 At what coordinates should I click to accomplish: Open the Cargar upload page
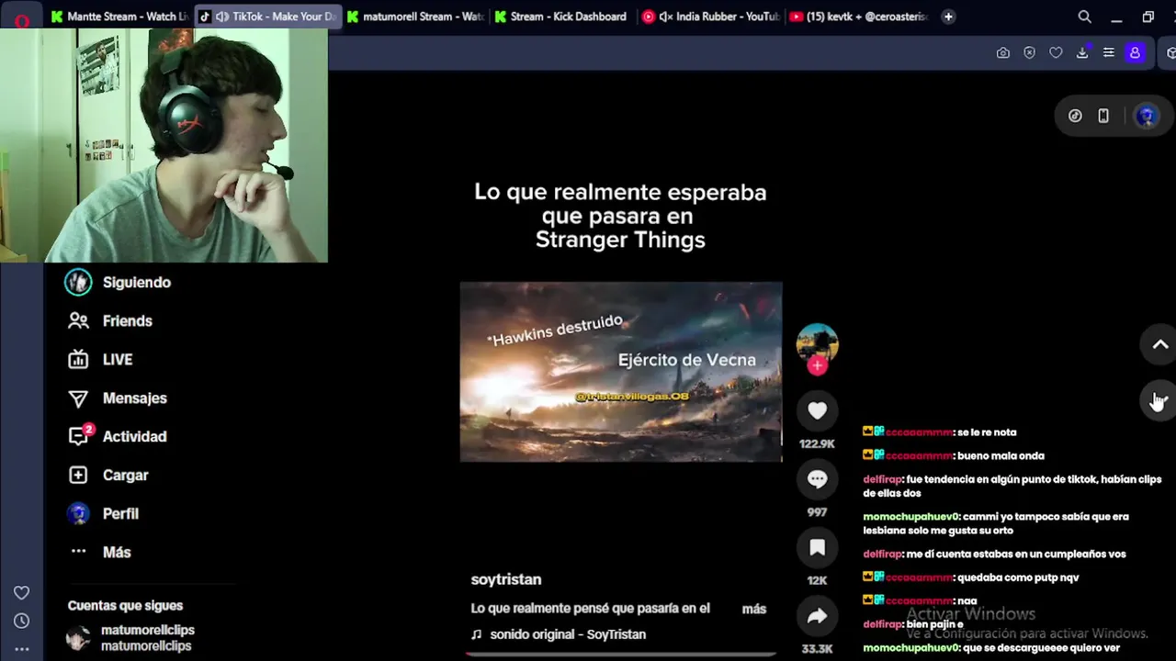[x=107, y=475]
